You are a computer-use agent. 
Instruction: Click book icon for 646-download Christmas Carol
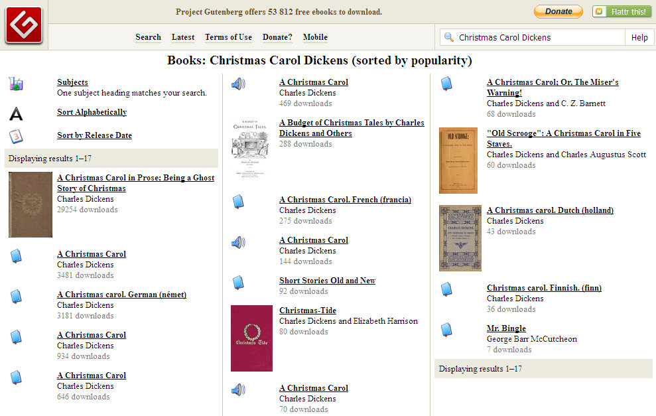pos(16,378)
